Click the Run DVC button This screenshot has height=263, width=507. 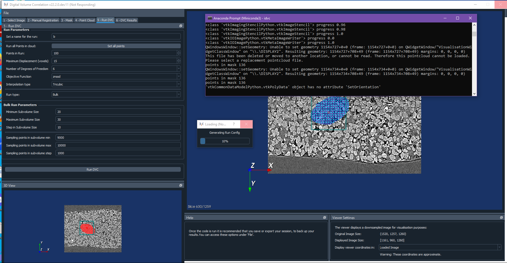93,169
